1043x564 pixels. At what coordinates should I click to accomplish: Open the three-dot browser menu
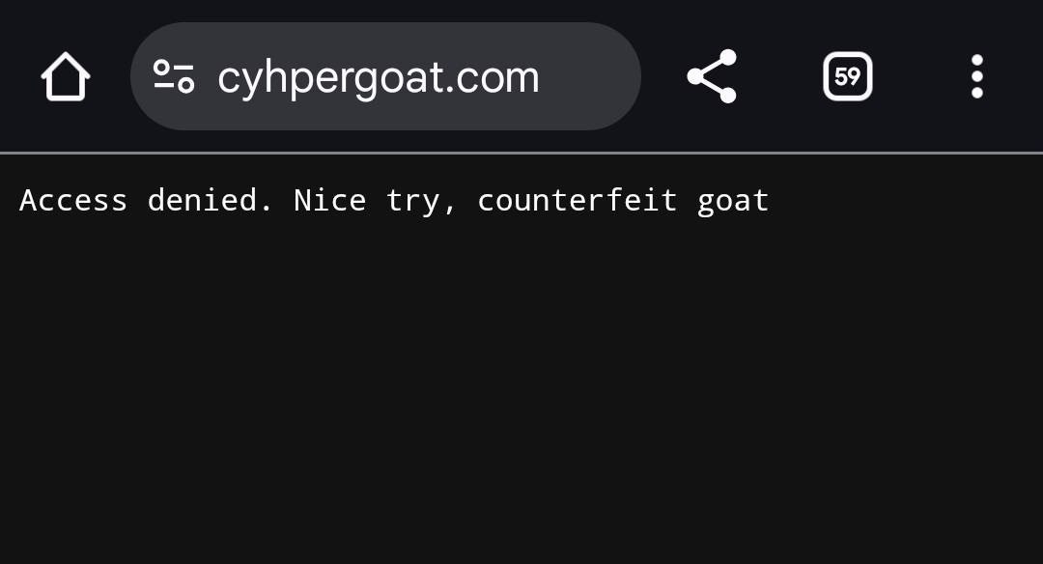pos(976,76)
